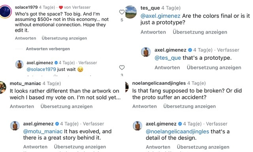Open noelangelicaandjingles' profile avatar

[127, 87]
